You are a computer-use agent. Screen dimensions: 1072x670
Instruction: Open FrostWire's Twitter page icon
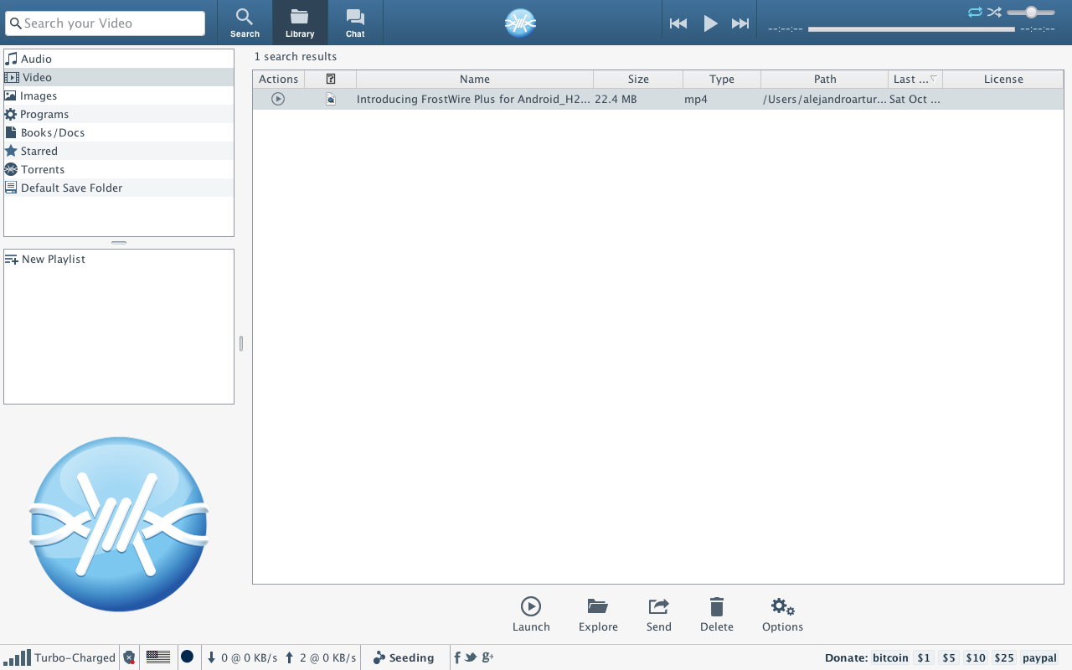(471, 657)
